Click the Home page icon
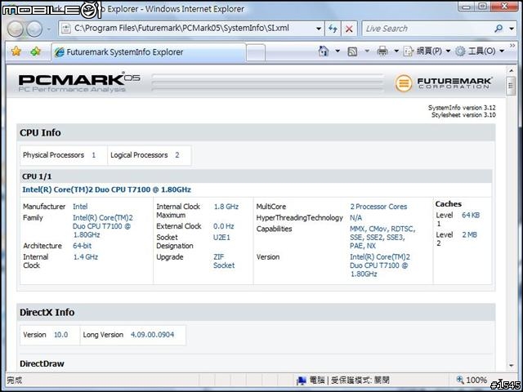 [x=324, y=51]
